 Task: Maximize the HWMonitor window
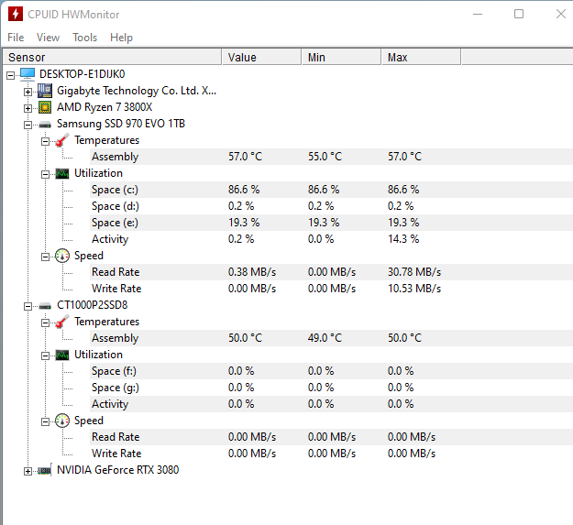coord(519,14)
